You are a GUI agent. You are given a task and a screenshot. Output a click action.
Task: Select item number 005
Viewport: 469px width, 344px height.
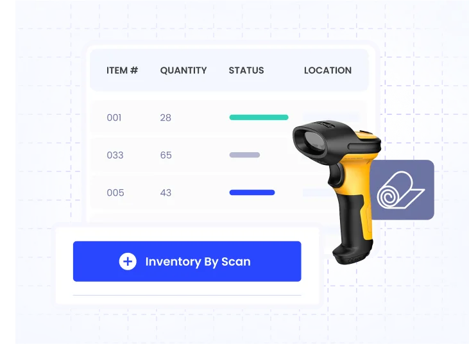[115, 193]
